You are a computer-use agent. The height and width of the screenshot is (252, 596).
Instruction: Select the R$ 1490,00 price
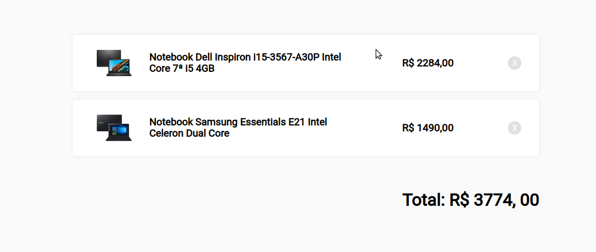(x=428, y=128)
